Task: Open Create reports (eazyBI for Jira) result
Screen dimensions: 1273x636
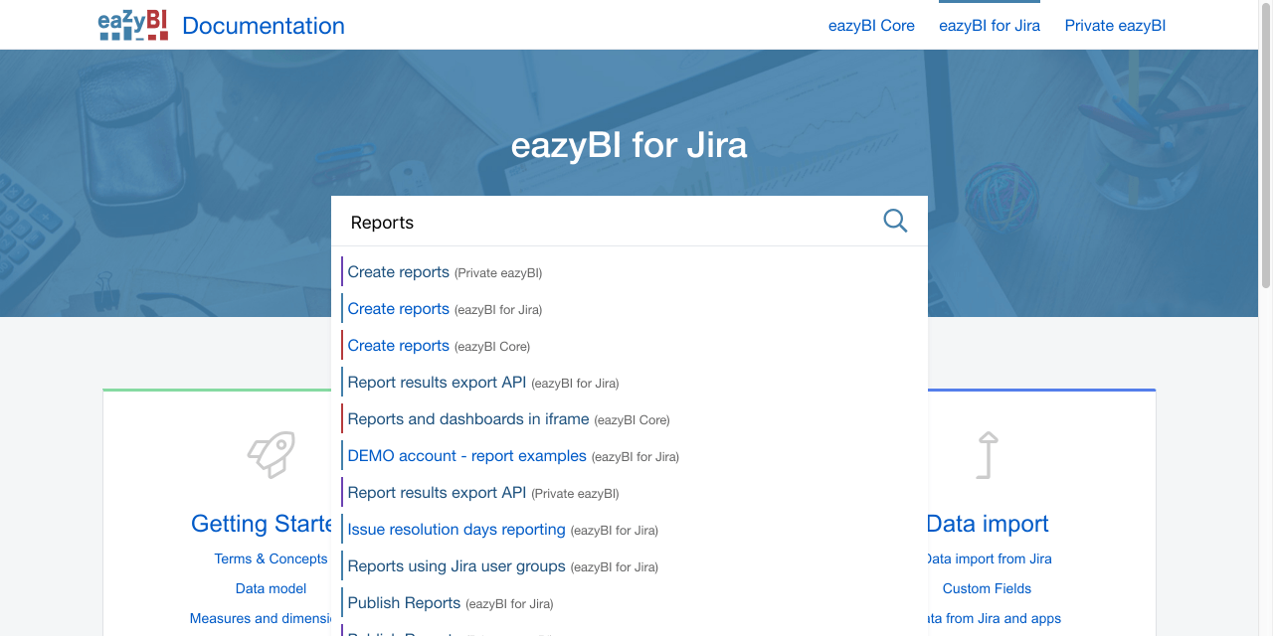Action: click(445, 309)
